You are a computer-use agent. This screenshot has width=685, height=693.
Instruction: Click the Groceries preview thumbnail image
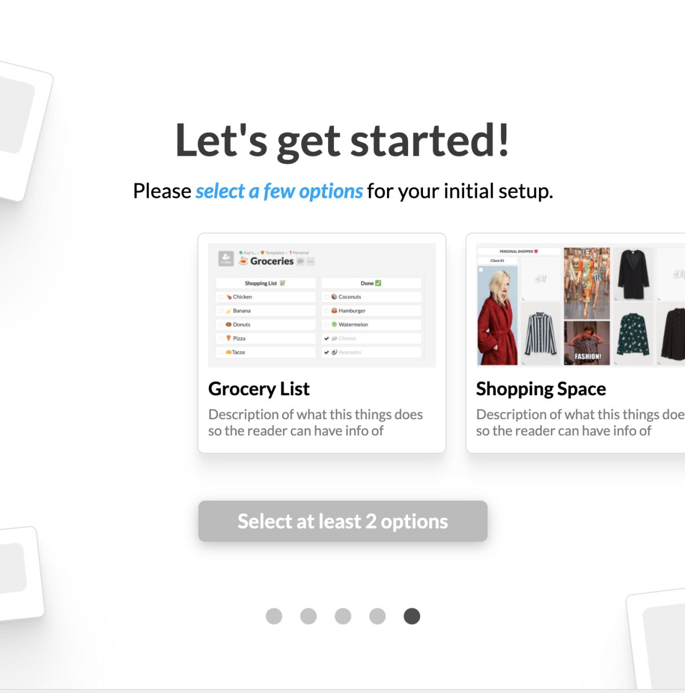point(322,305)
